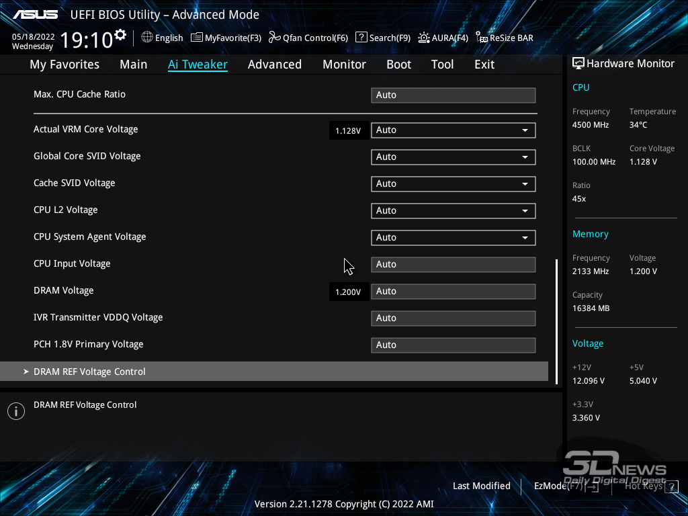Click Qfan Control(F6) label
The height and width of the screenshot is (516, 688).
click(x=315, y=38)
